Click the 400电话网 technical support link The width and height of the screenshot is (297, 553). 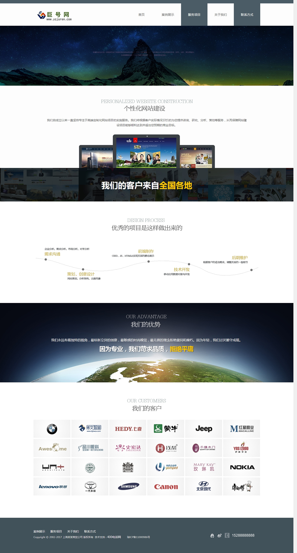[x=114, y=537]
